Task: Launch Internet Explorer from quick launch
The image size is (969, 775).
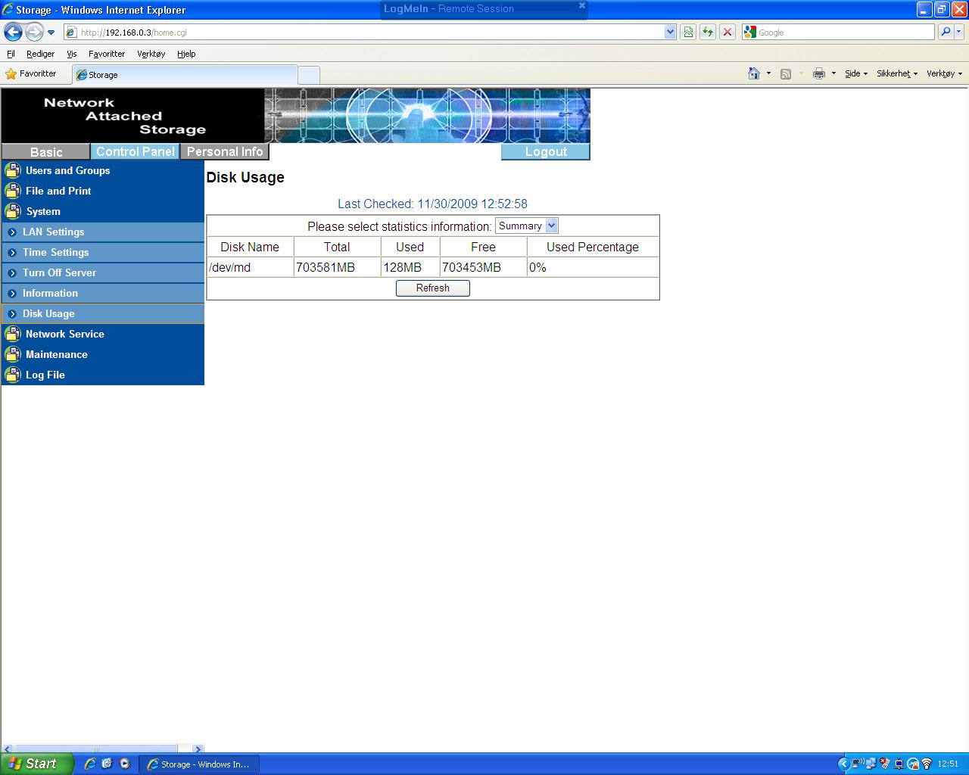Action: click(x=90, y=764)
